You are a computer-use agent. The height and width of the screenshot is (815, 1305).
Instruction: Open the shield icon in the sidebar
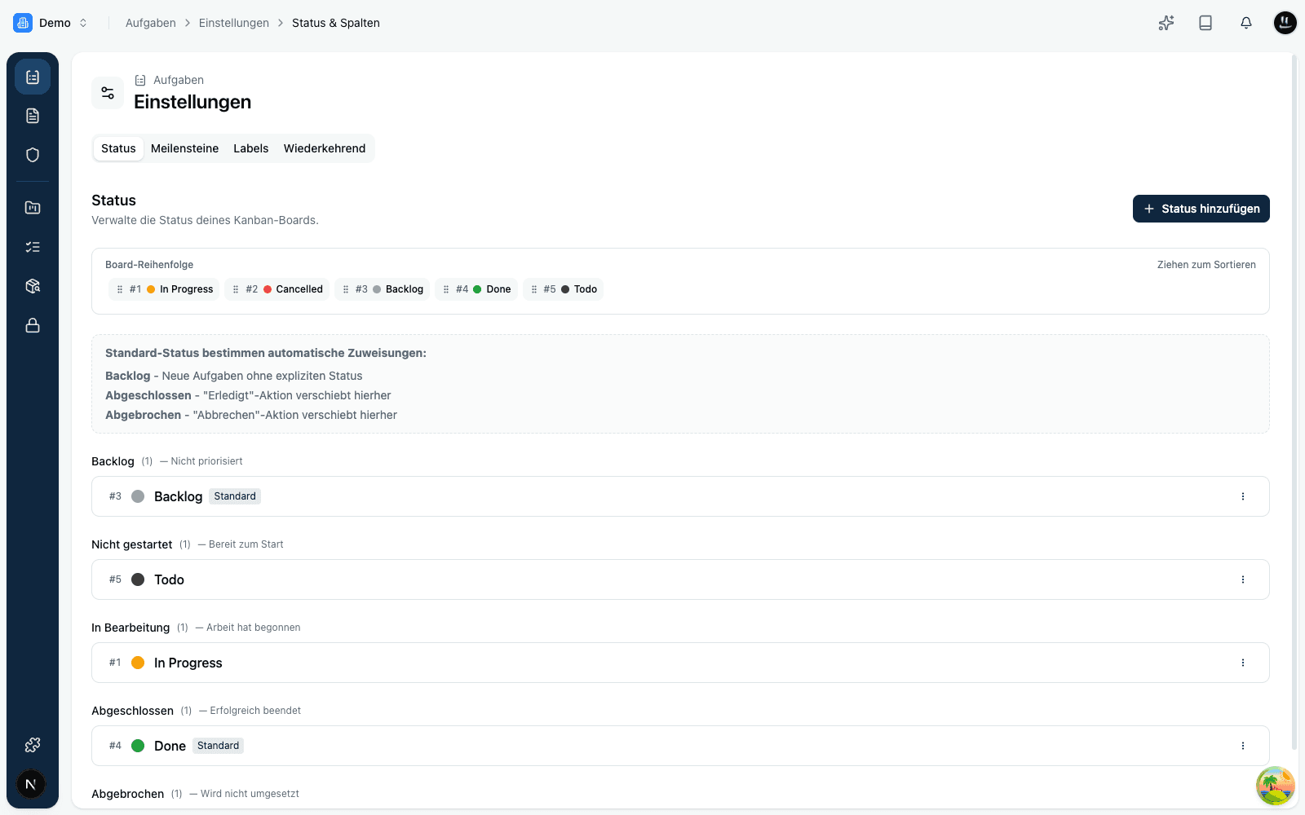click(33, 155)
